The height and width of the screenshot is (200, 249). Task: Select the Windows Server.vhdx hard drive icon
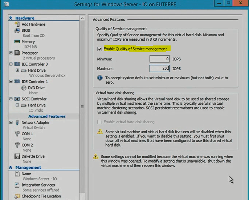(x=24, y=70)
